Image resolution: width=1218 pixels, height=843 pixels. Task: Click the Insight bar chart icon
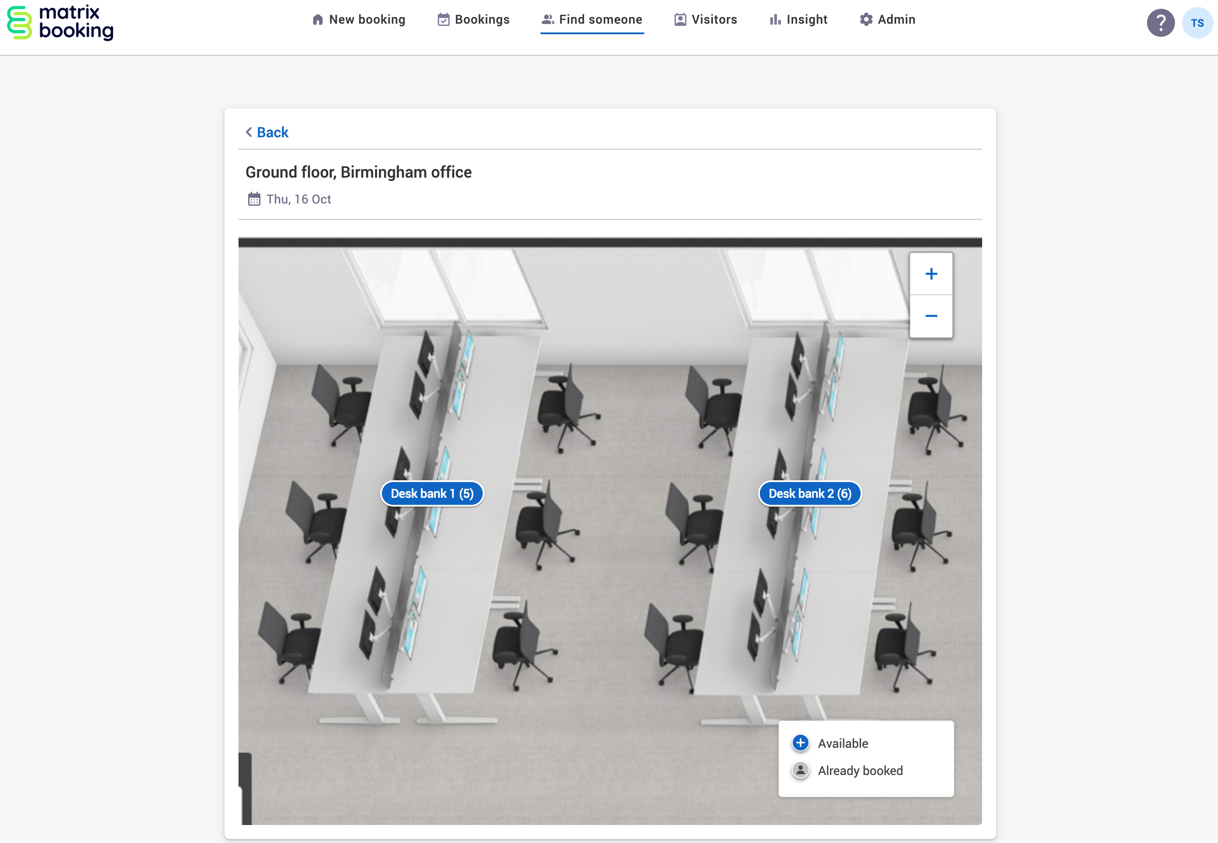pos(775,20)
